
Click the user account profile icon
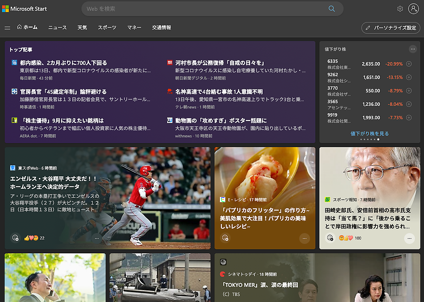[x=413, y=9]
